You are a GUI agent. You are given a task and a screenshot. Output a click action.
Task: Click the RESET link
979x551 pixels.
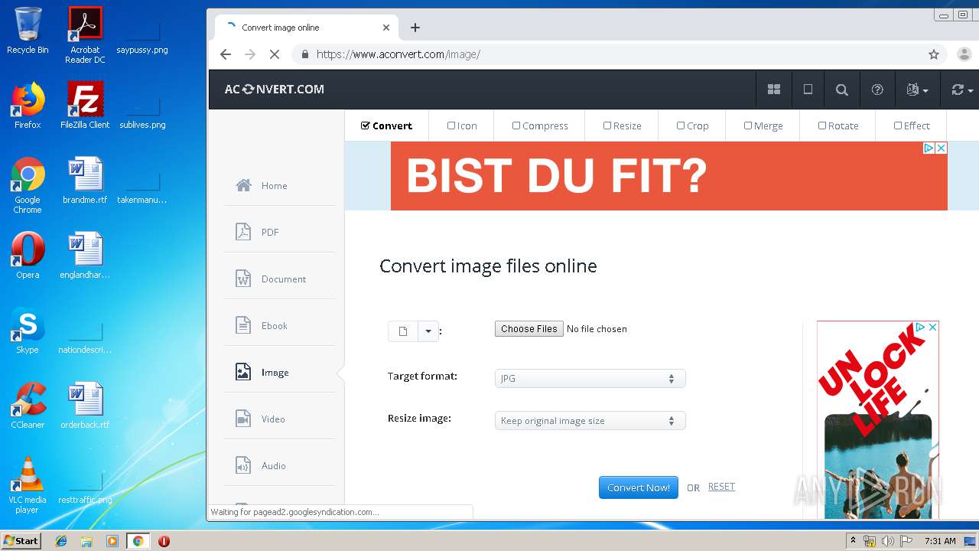tap(721, 487)
